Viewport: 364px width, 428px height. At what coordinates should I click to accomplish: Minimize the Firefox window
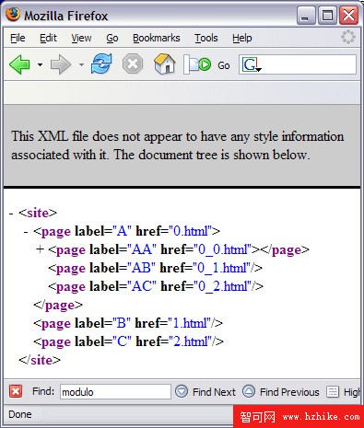tap(306, 15)
